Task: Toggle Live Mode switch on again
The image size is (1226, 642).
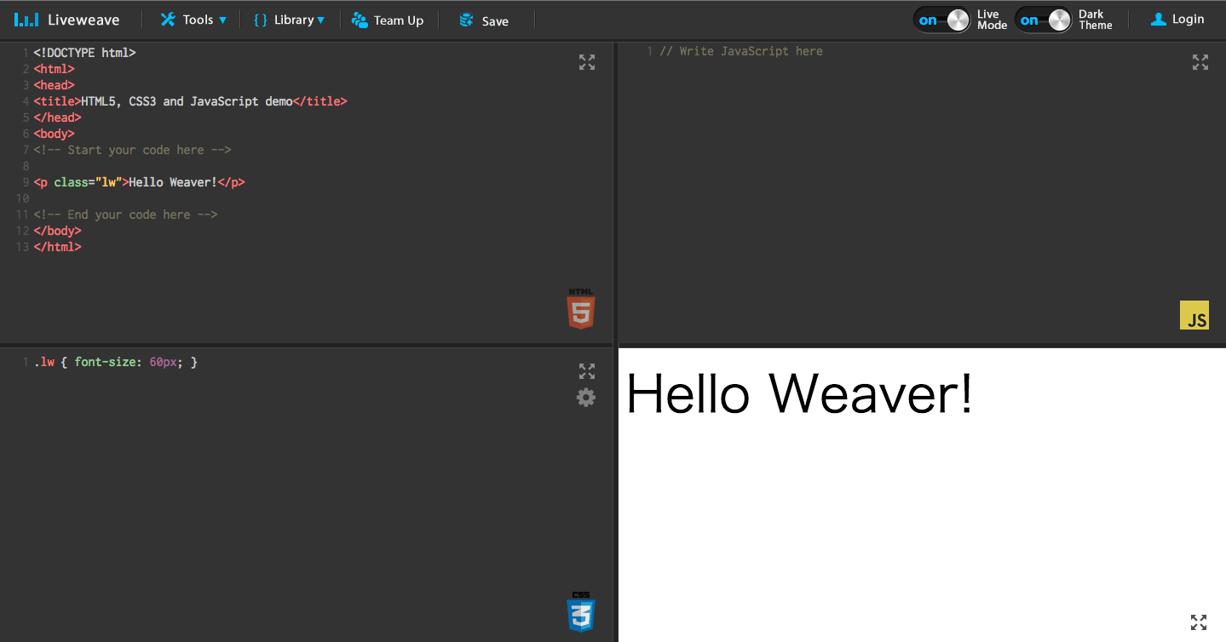Action: pos(941,19)
